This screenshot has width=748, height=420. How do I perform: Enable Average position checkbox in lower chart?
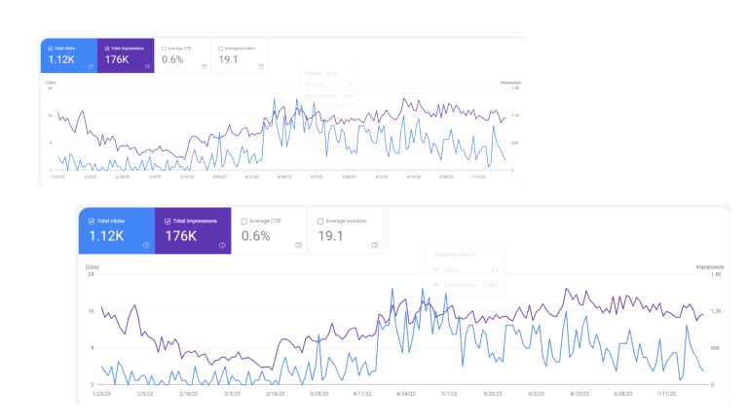click(319, 221)
